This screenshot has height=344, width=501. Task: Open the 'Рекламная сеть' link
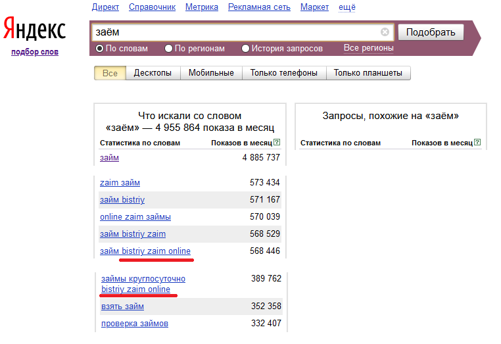point(259,7)
